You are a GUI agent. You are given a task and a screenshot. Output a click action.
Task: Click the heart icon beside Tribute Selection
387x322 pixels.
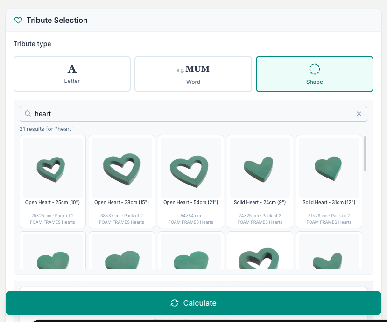tap(18, 20)
